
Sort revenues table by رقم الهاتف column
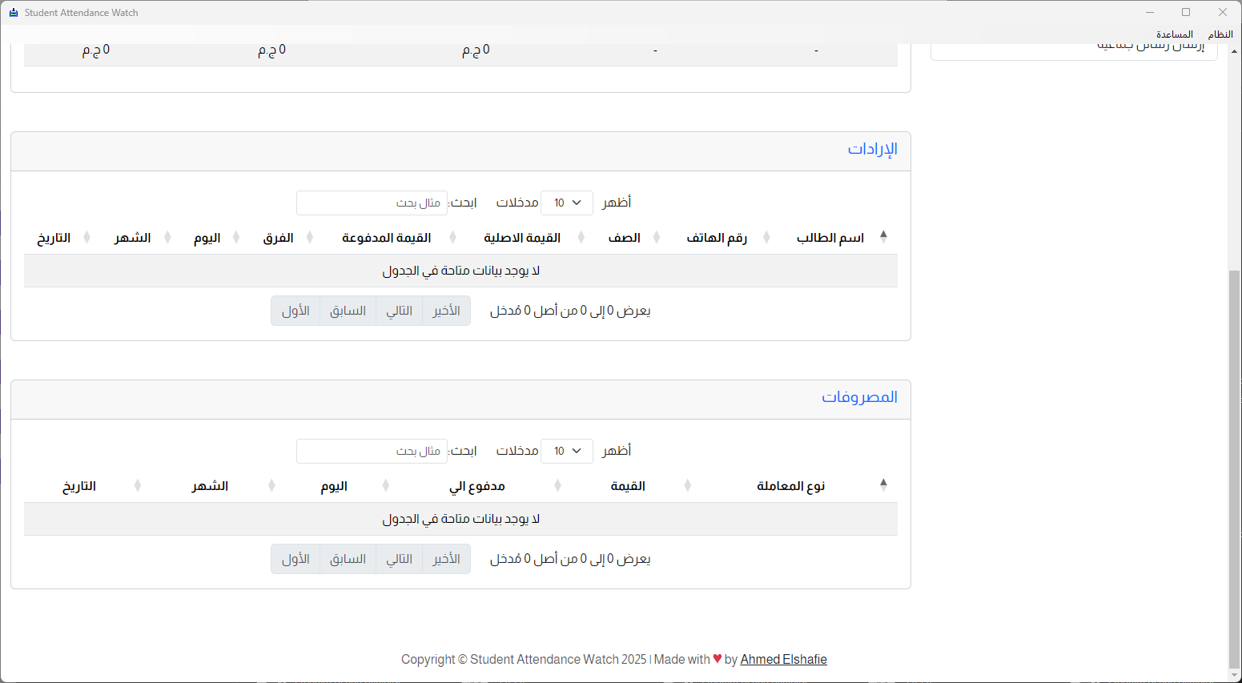(716, 238)
